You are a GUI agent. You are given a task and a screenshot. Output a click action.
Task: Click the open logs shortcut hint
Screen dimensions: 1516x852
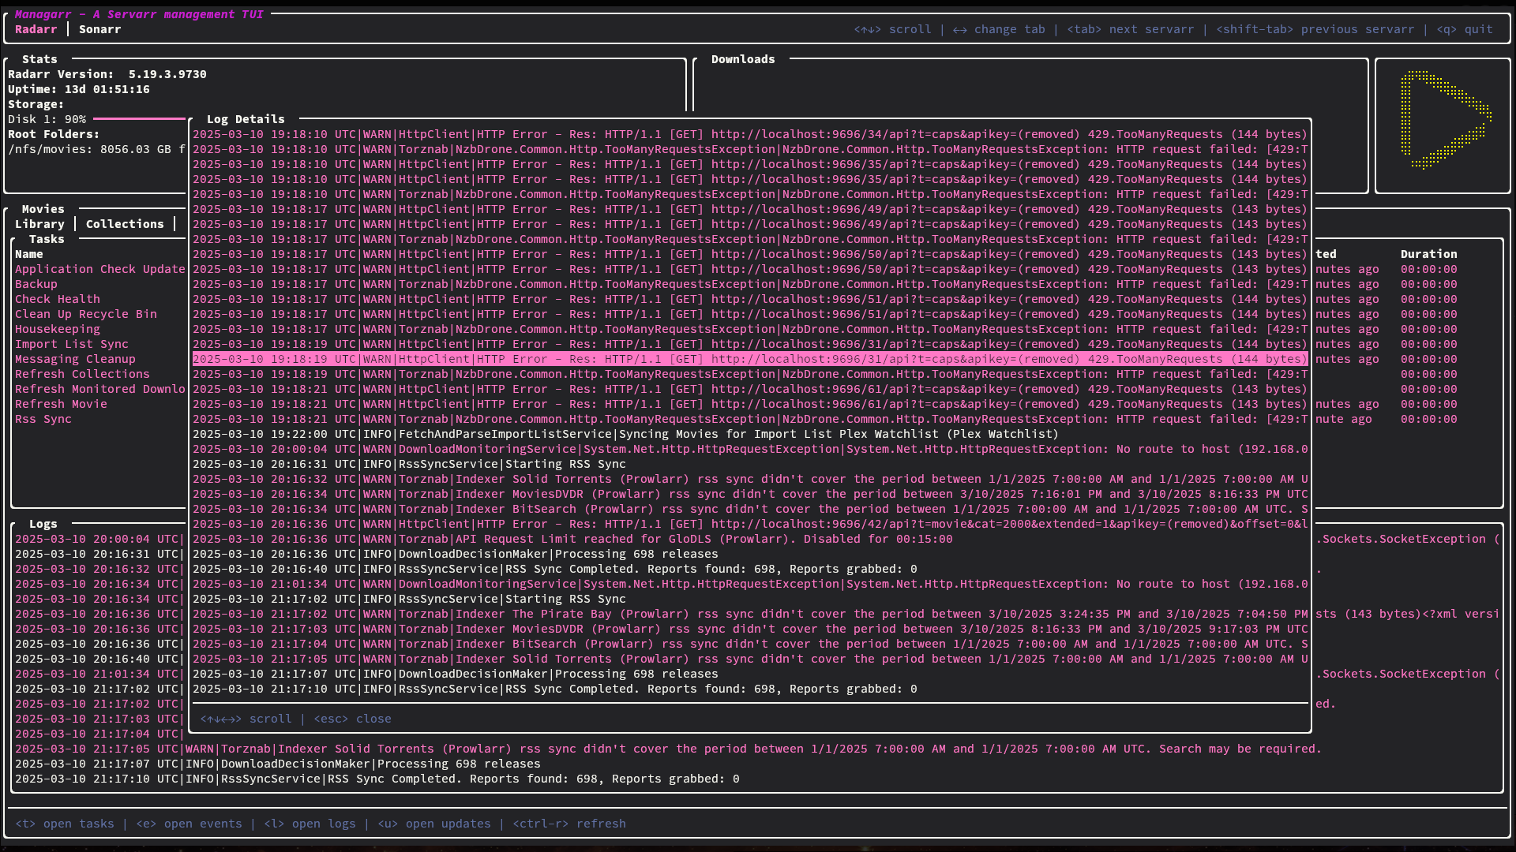[x=310, y=824]
